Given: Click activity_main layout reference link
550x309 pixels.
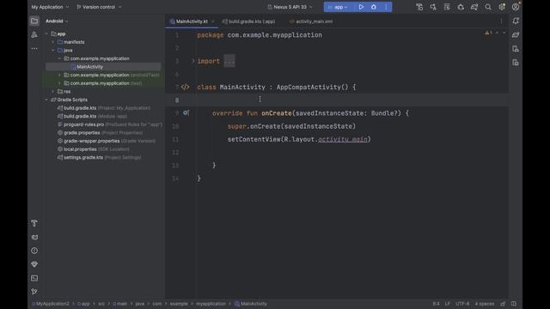Looking at the screenshot, I should [x=343, y=139].
